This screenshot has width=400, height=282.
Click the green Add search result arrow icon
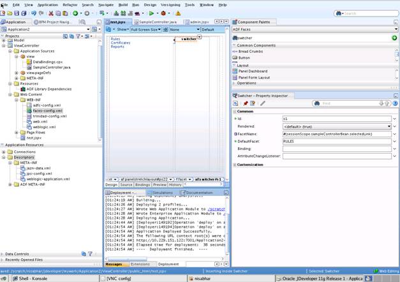394,38
